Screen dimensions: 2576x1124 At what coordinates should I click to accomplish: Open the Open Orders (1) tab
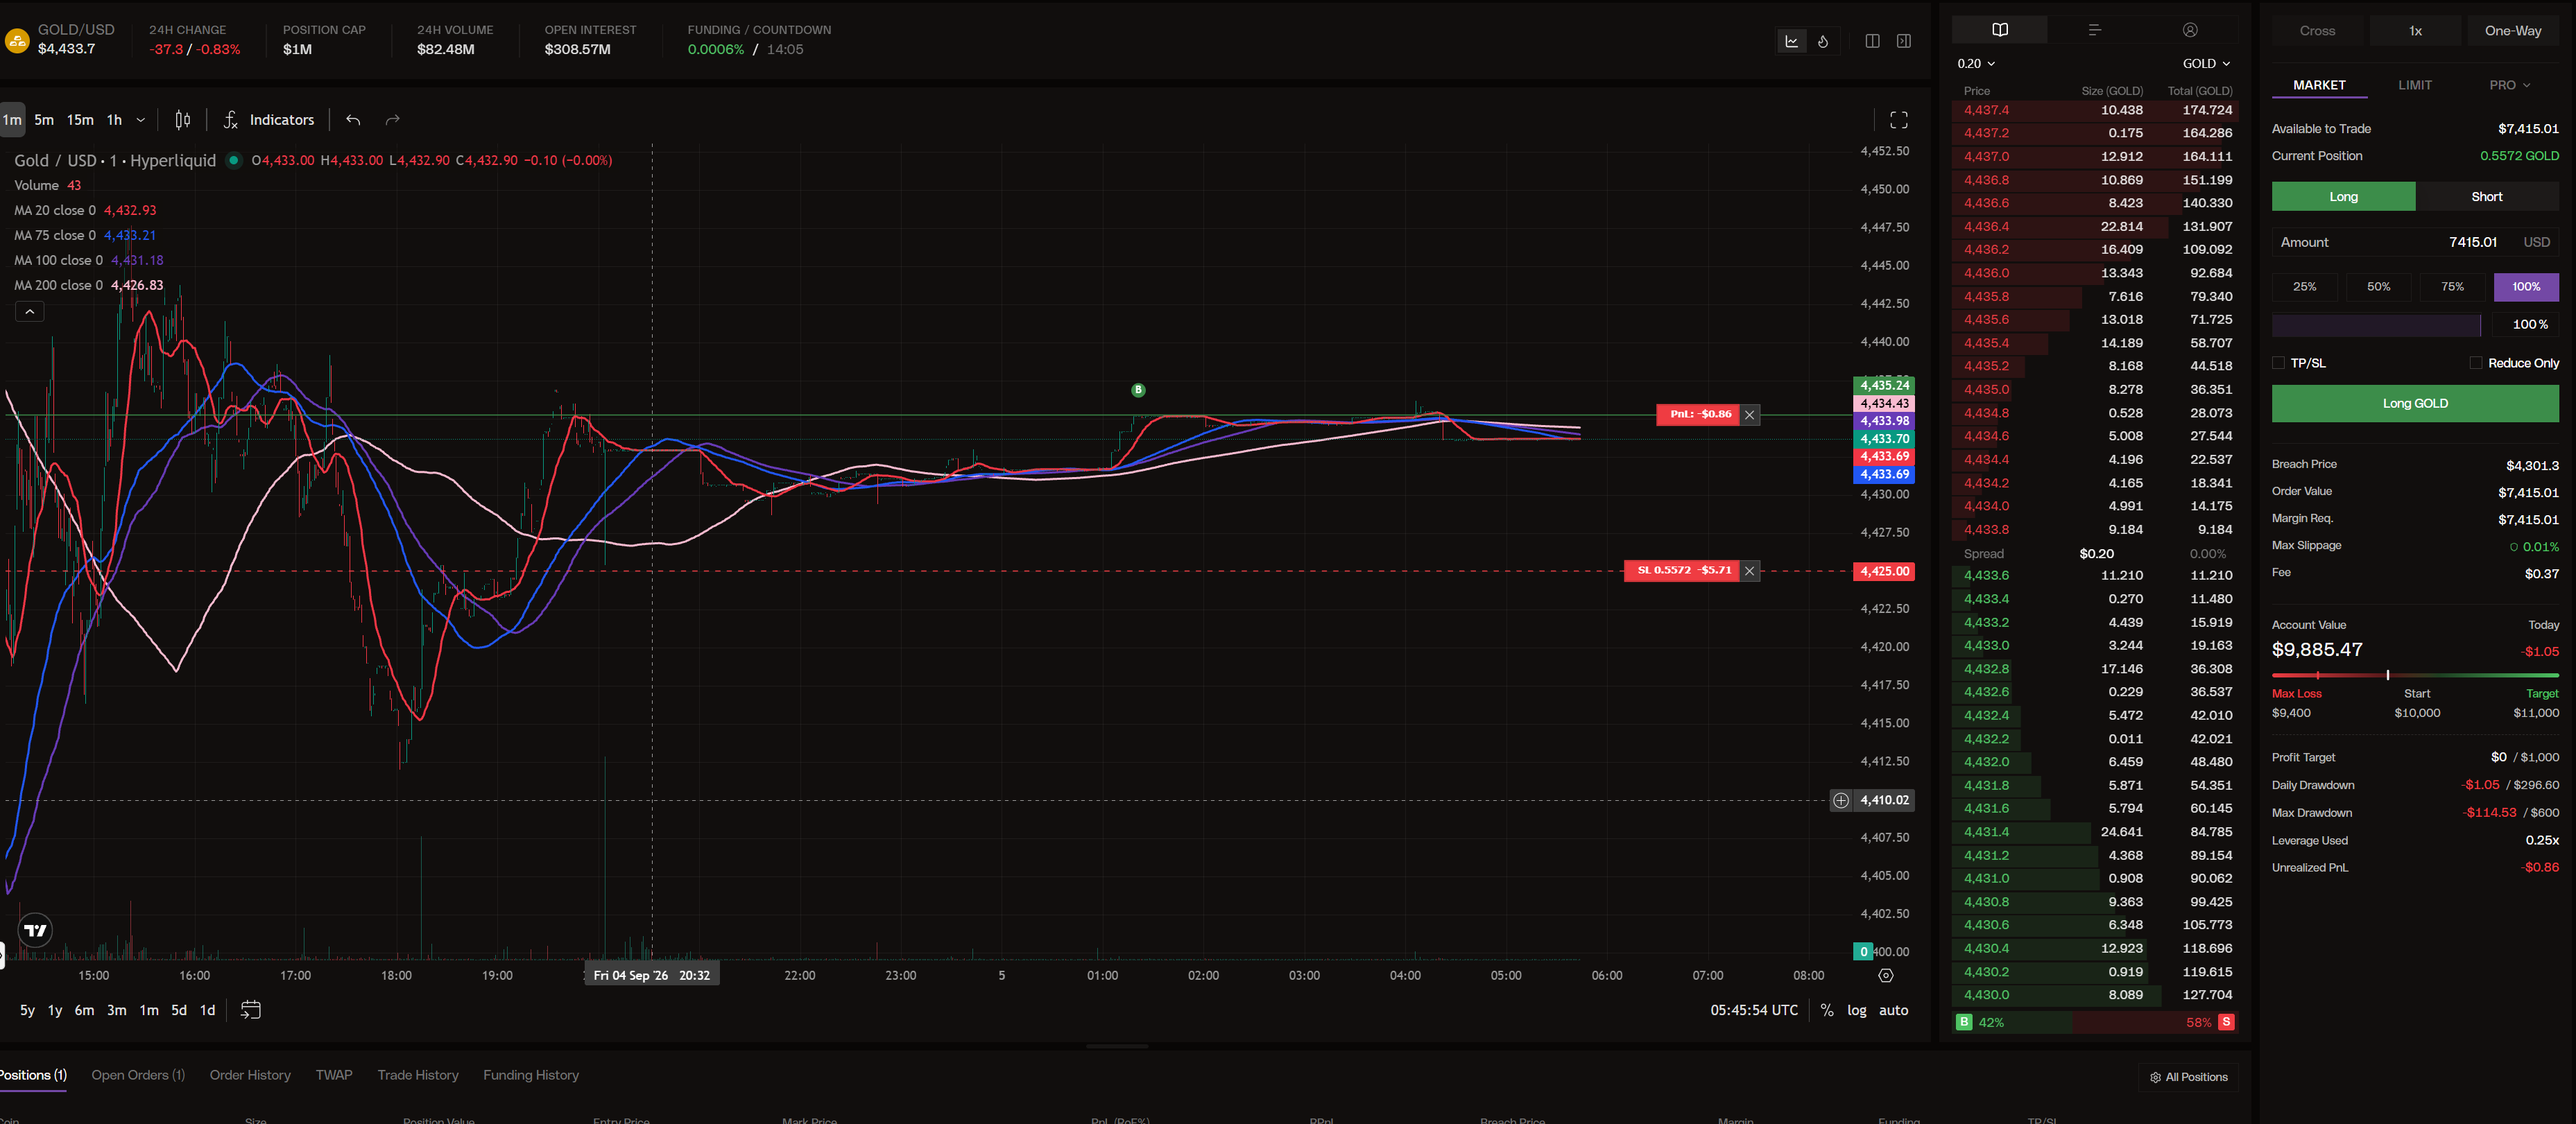pyautogui.click(x=138, y=1076)
